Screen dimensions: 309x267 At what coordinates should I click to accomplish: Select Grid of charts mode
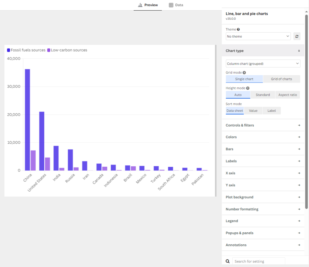click(x=282, y=79)
